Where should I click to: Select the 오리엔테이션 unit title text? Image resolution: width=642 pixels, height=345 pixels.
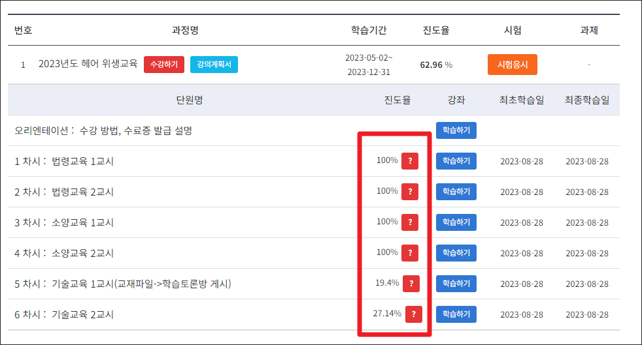pyautogui.click(x=103, y=130)
